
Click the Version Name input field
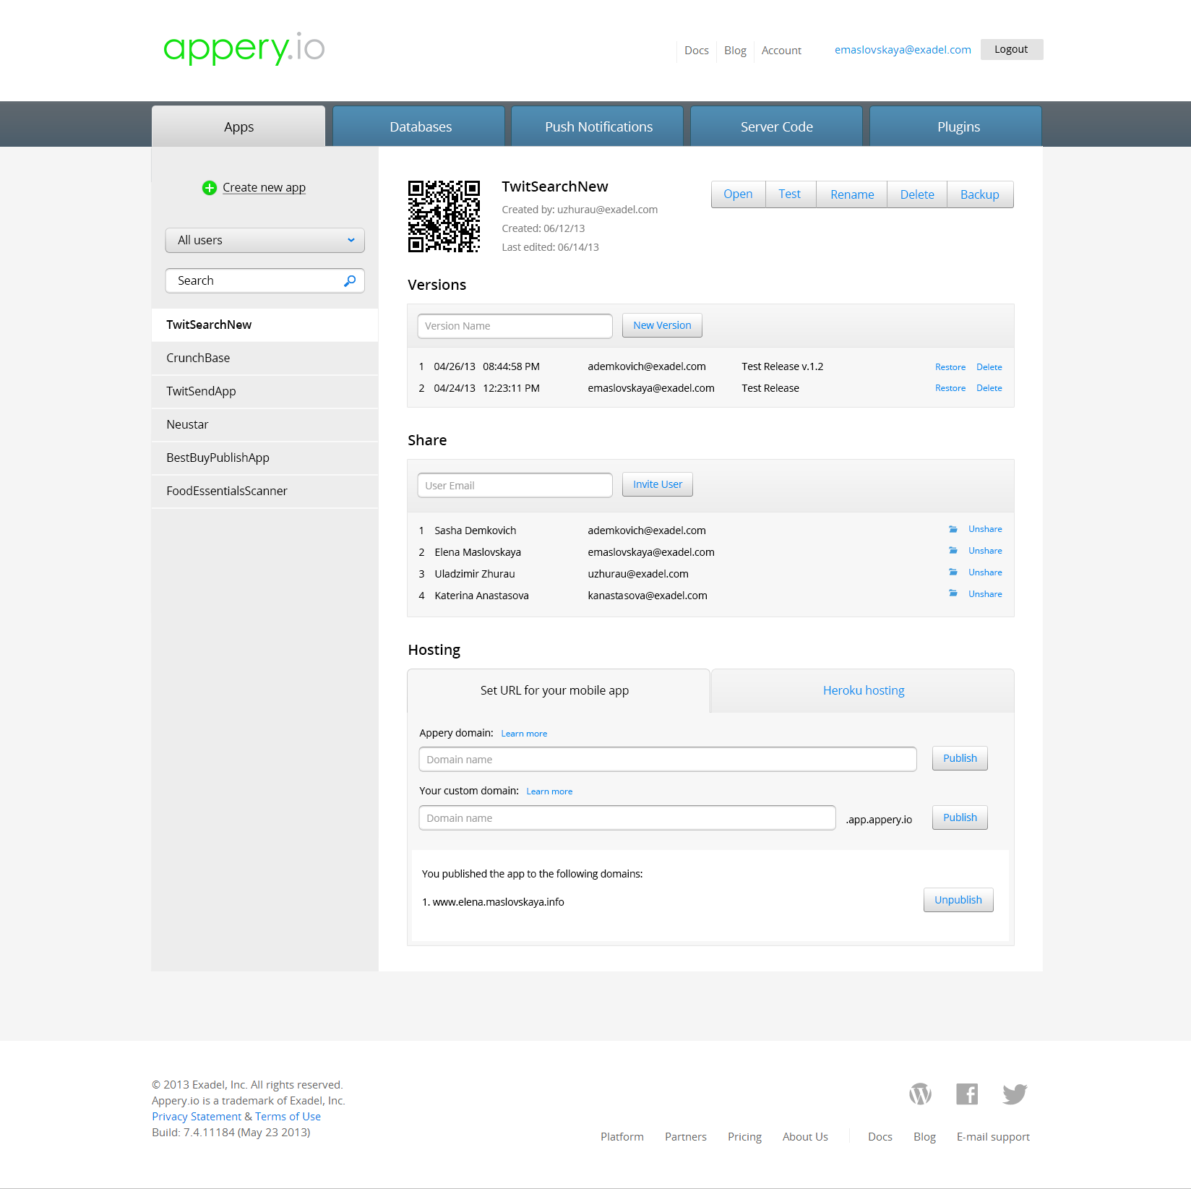(x=515, y=326)
